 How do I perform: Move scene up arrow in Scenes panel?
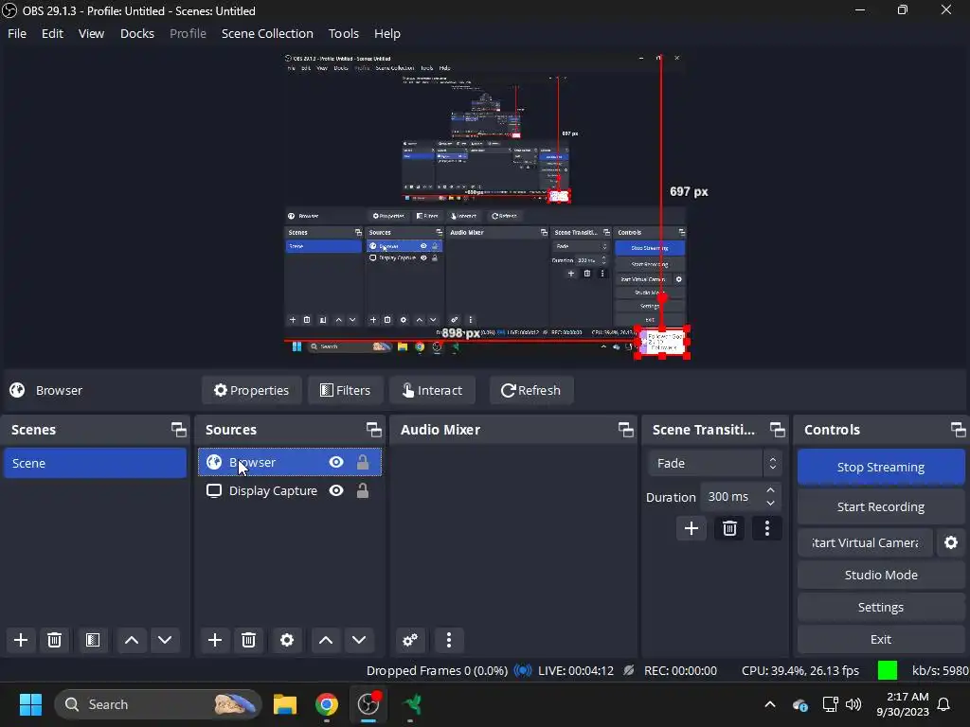click(x=131, y=640)
